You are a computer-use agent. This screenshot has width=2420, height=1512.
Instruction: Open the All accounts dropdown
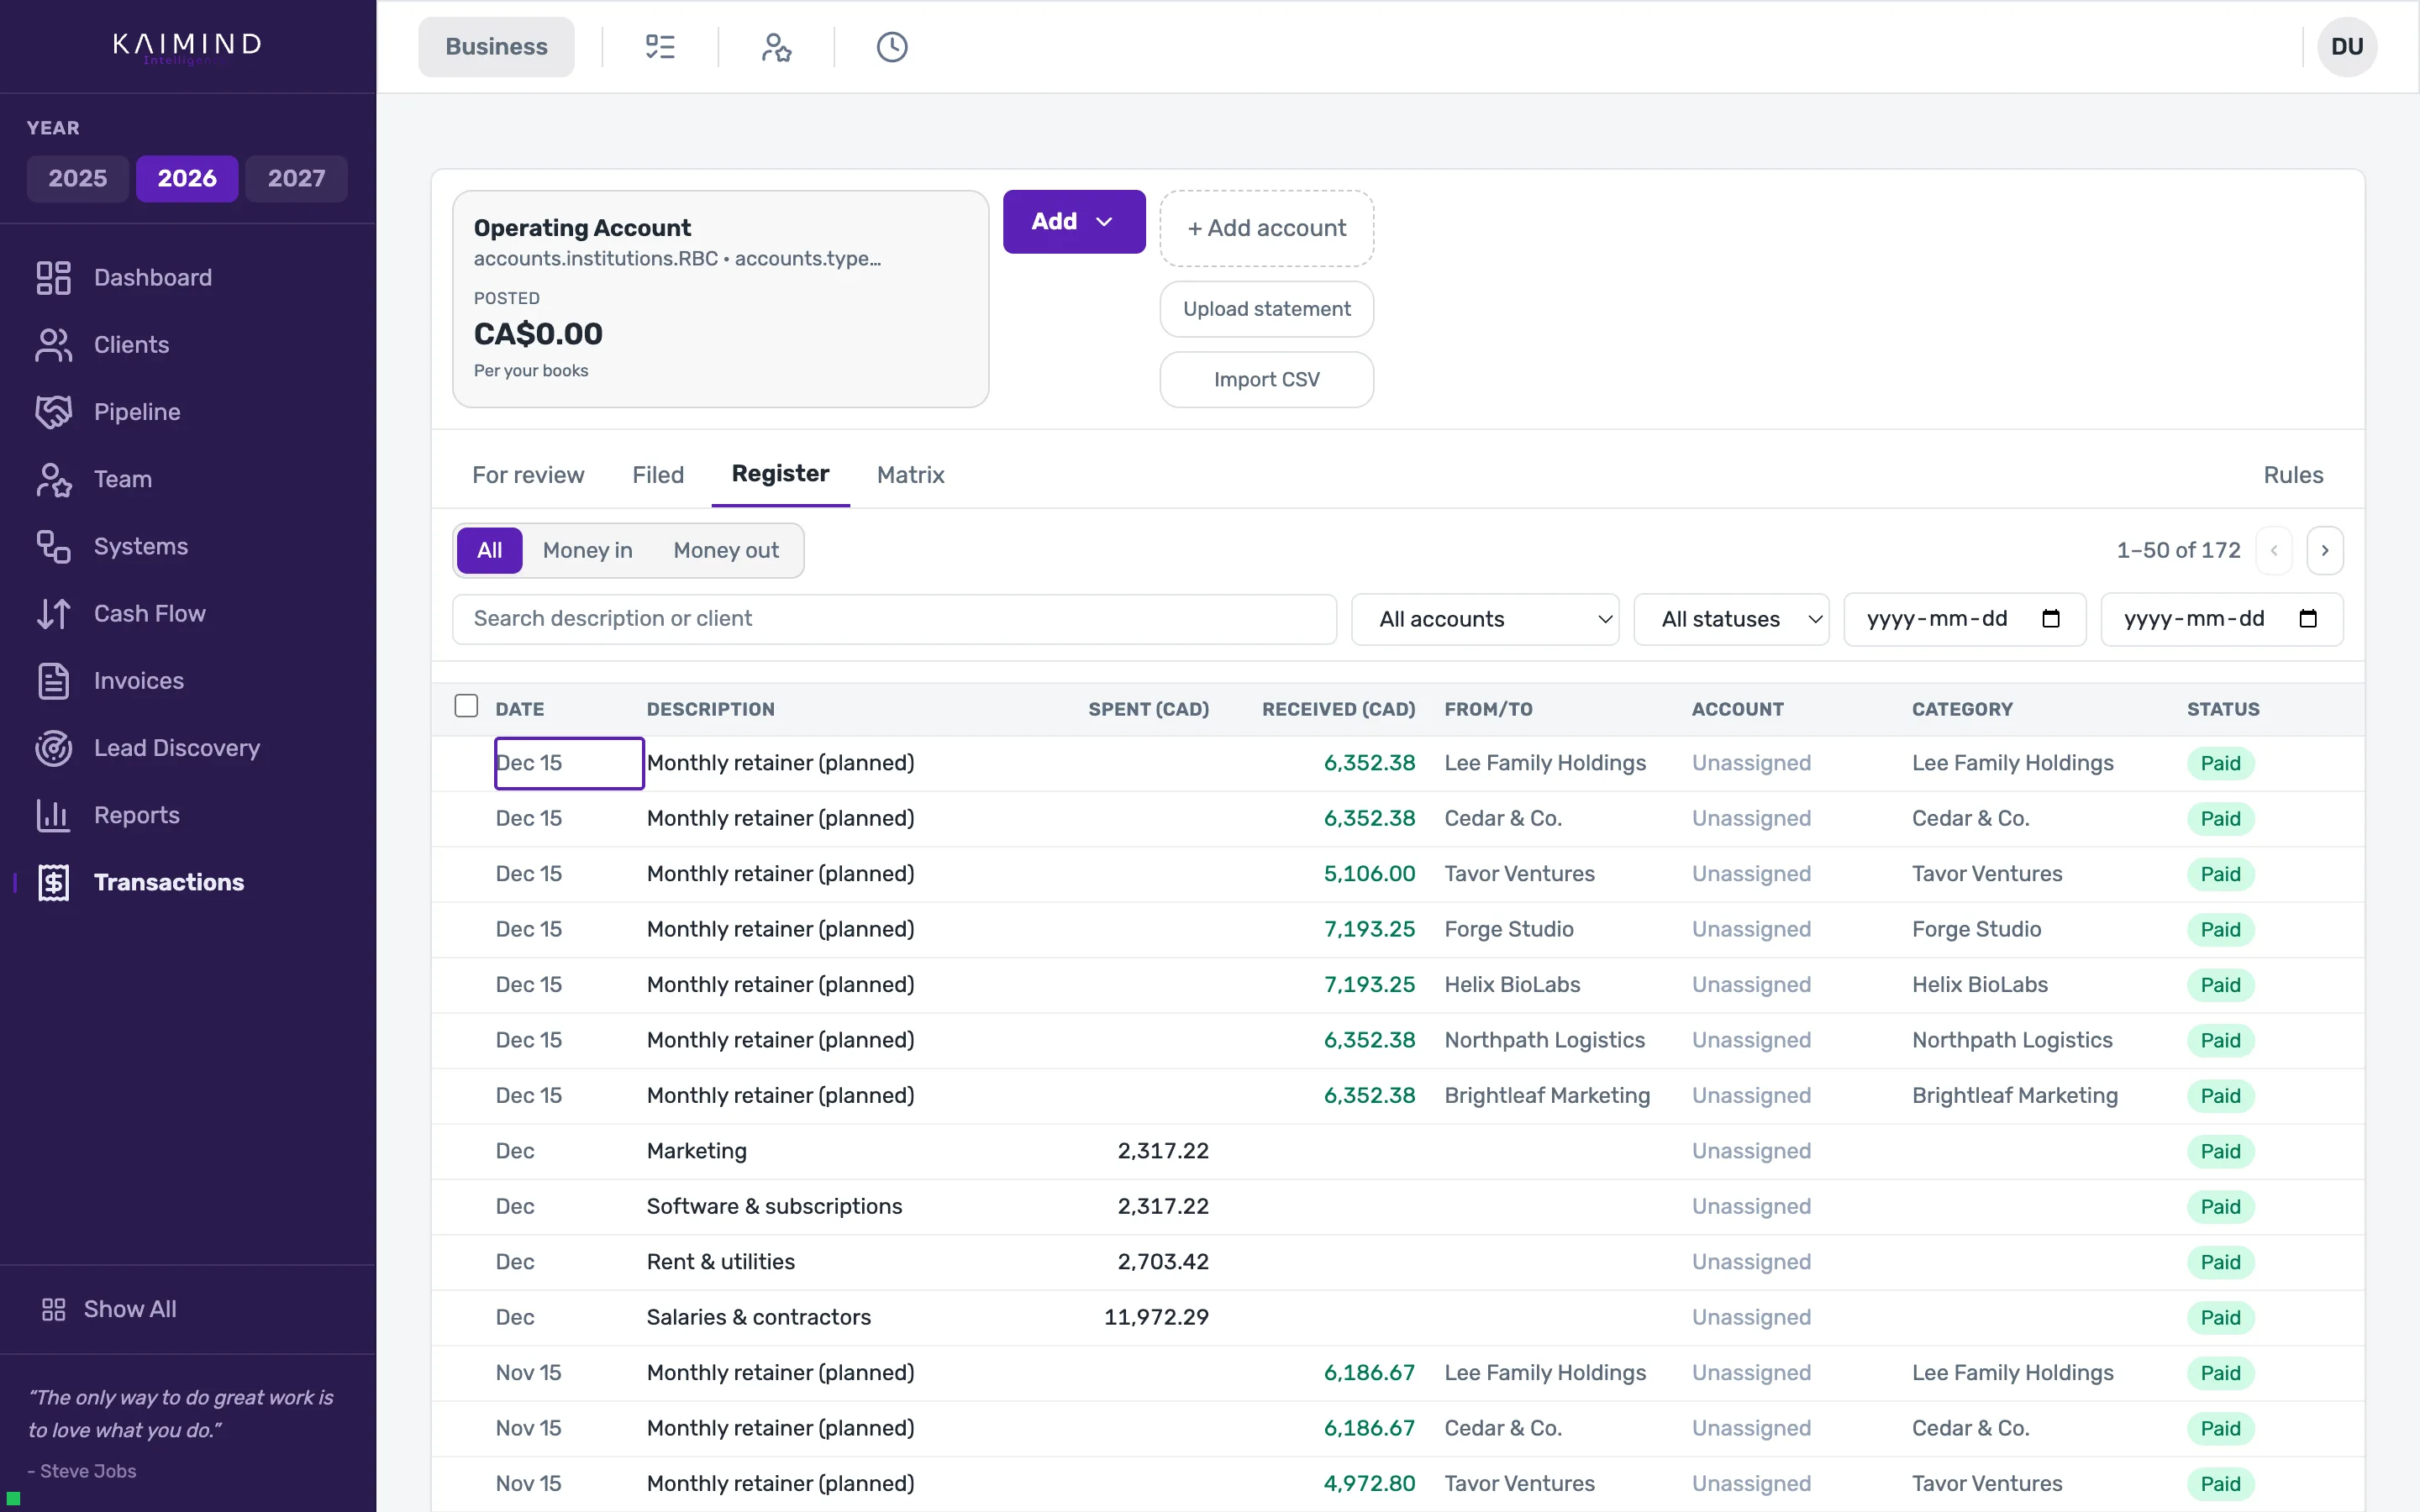(1485, 619)
